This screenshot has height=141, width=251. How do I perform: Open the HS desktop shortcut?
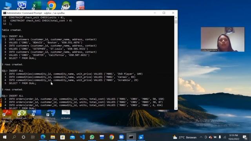[x=66, y=6]
